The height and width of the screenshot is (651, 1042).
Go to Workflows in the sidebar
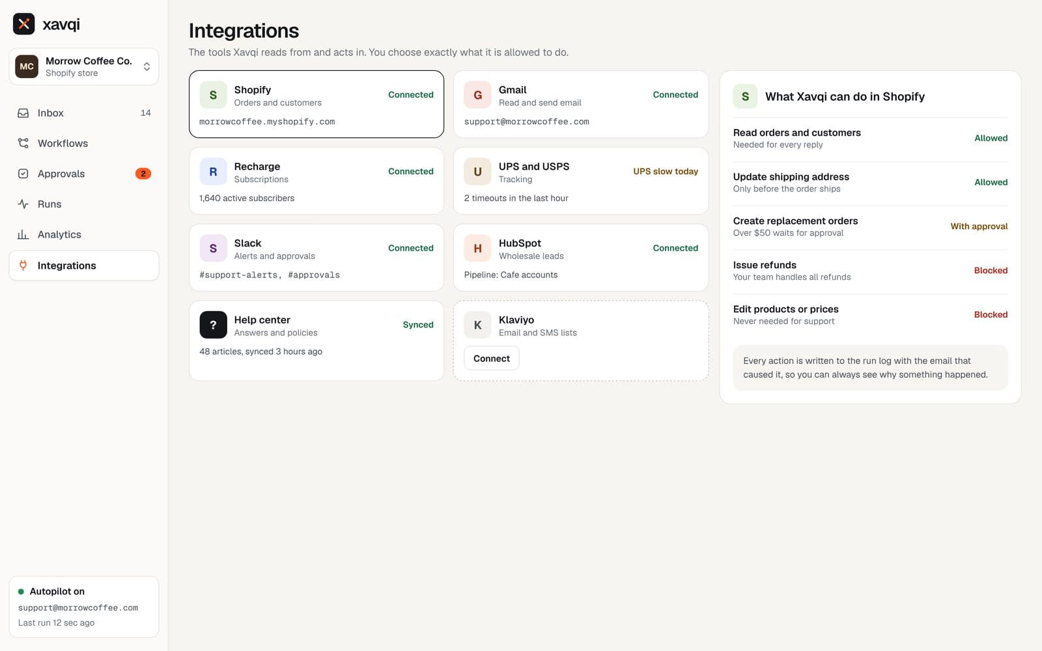tap(84, 143)
